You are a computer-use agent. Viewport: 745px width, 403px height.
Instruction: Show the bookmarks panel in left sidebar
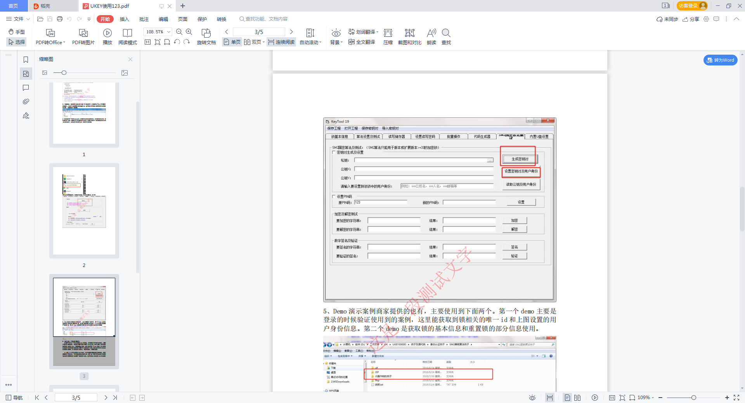tap(26, 60)
